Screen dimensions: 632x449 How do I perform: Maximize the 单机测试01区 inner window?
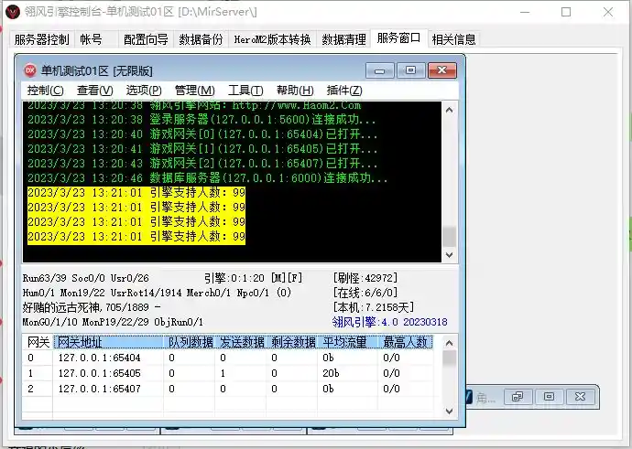[x=410, y=70]
